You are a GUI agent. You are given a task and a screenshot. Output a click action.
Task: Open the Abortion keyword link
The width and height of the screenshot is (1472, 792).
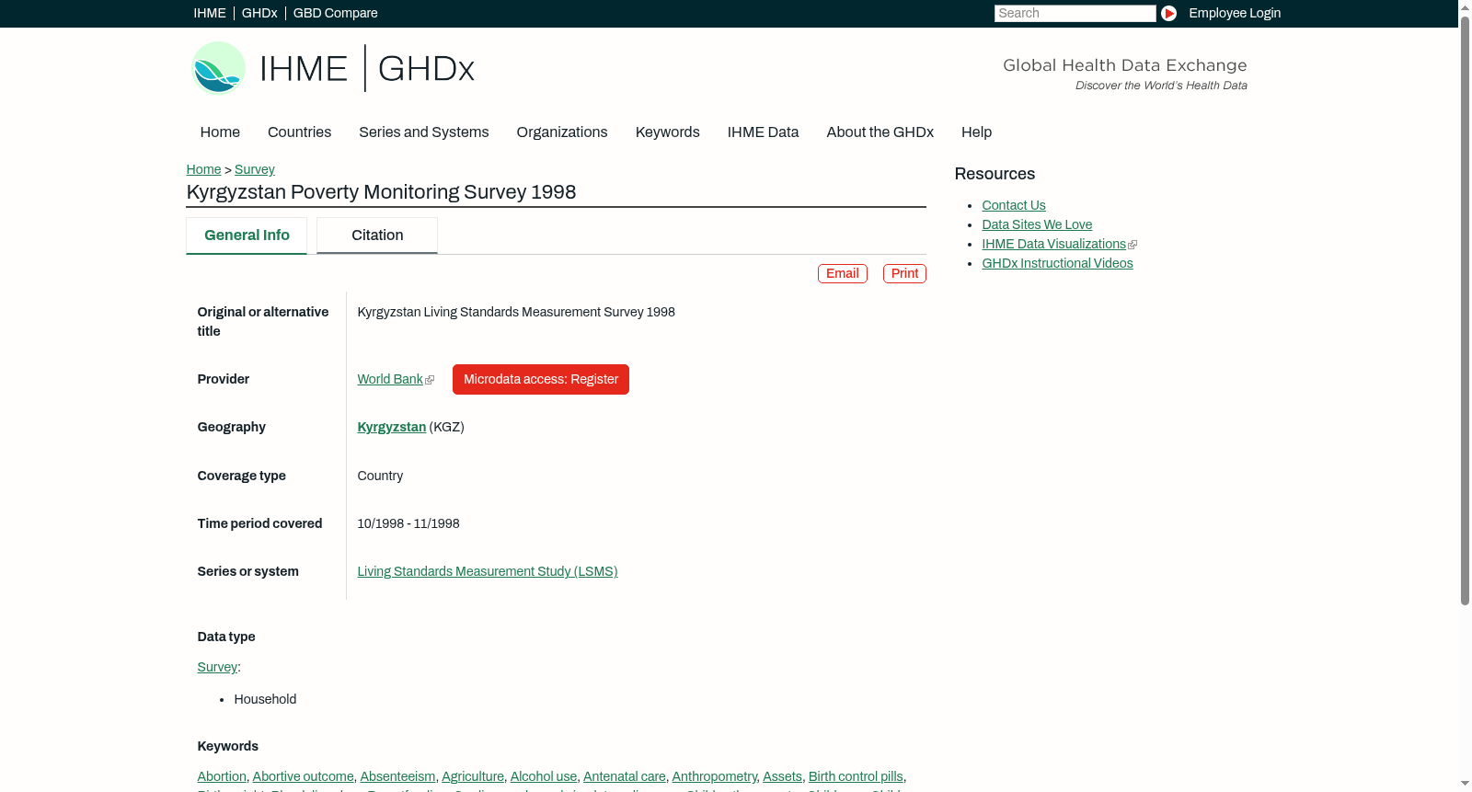point(222,776)
